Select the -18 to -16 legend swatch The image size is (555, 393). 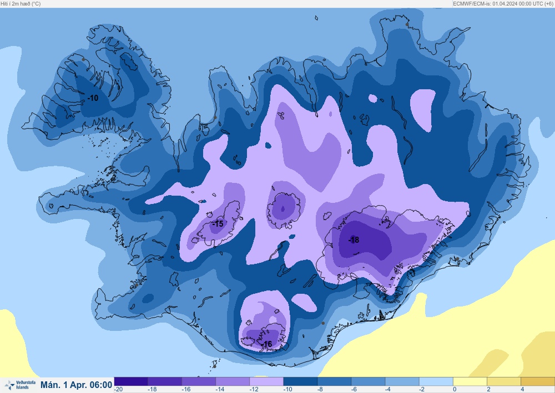pos(165,381)
